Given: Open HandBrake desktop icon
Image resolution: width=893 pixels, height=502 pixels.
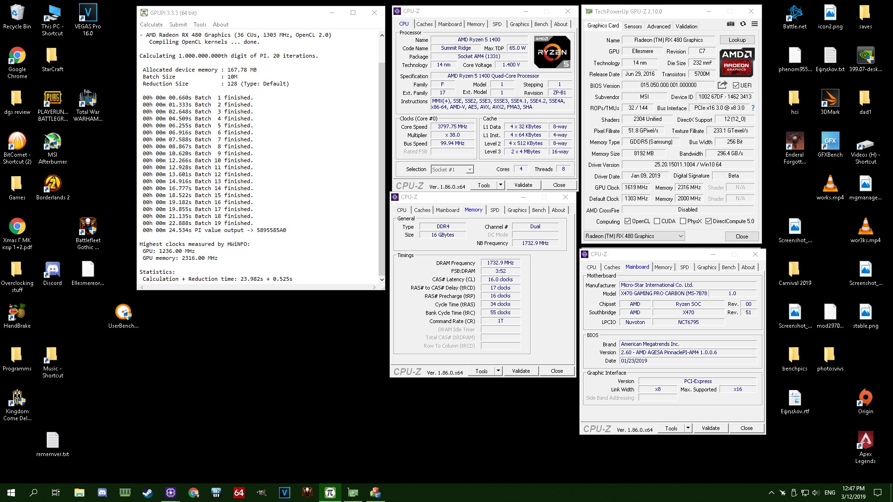Looking at the screenshot, I should pos(17,316).
